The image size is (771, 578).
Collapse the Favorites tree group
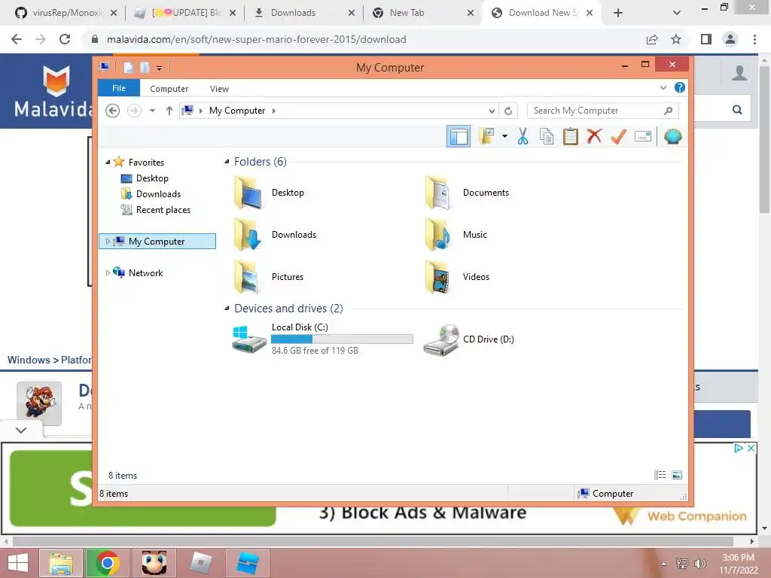pos(108,163)
